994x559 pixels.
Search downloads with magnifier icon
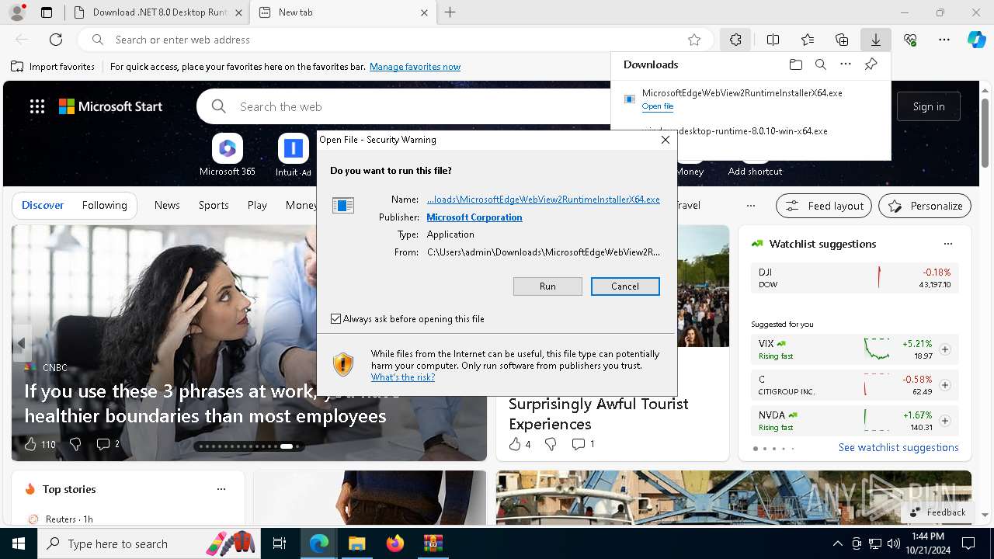tap(820, 64)
